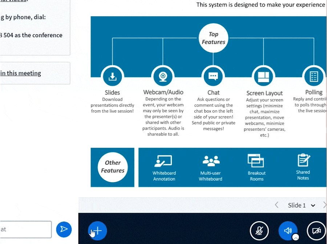The width and height of the screenshot is (327, 244).
Task: Focus the chat message input field
Action: [25, 229]
